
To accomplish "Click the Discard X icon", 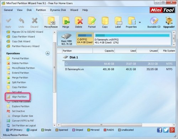I will [35, 21].
